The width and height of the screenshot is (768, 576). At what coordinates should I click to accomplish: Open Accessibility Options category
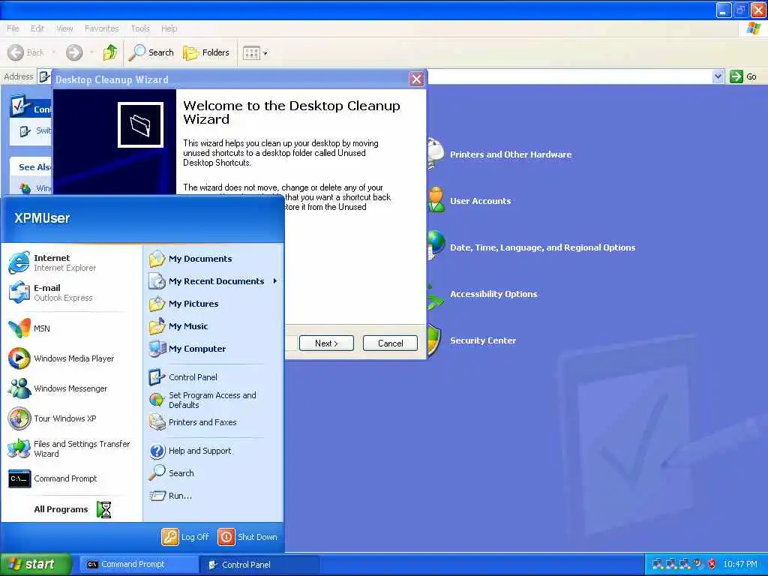tap(493, 294)
